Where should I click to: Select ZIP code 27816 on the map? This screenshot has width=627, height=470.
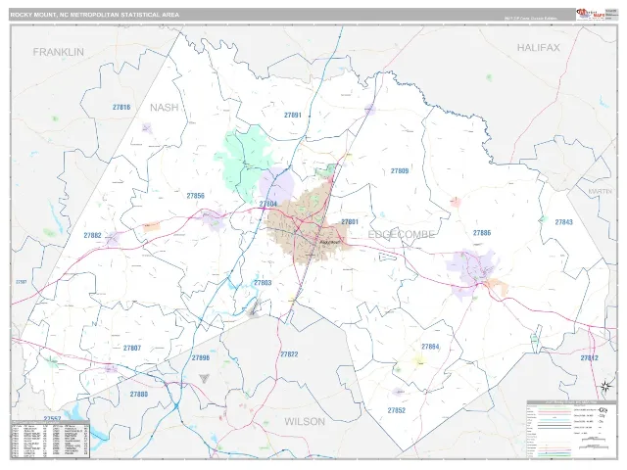click(121, 107)
